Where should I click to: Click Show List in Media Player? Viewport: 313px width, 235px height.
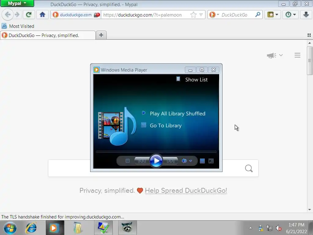coord(192,80)
